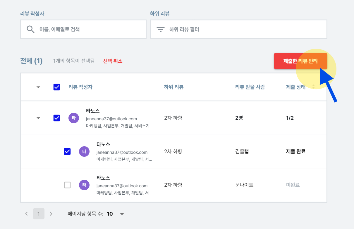This screenshot has width=354, height=229.
Task: Toggle the select-all header checkbox
Action: coord(57,87)
